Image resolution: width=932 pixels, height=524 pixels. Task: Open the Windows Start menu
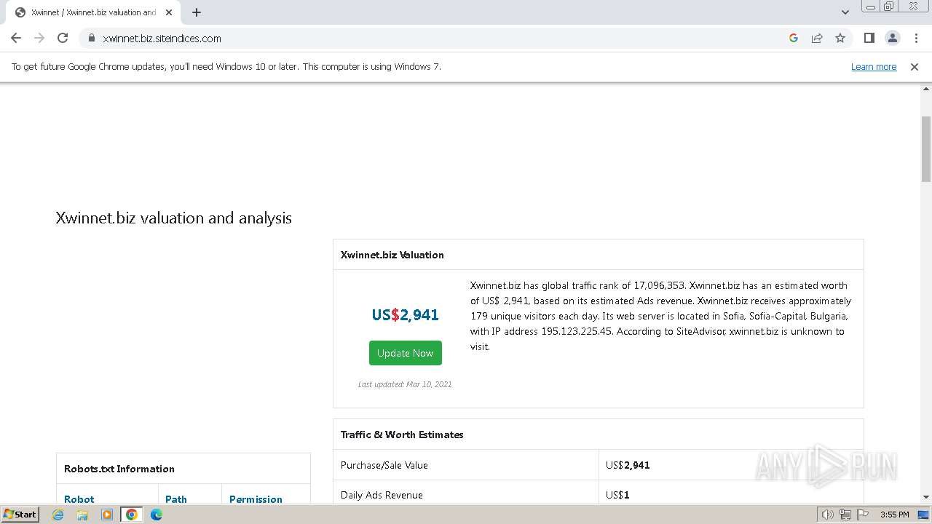coord(20,515)
